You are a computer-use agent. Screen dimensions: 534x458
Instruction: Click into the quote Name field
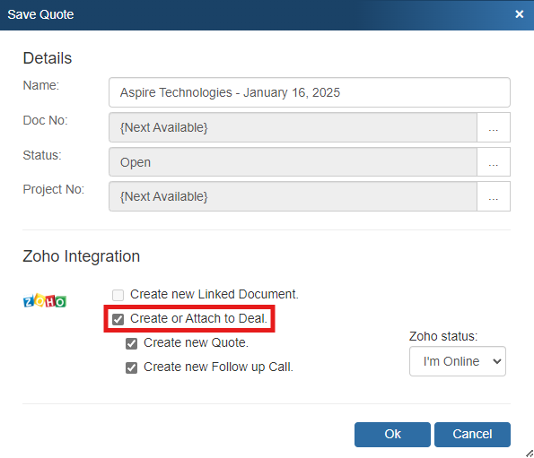(x=310, y=92)
